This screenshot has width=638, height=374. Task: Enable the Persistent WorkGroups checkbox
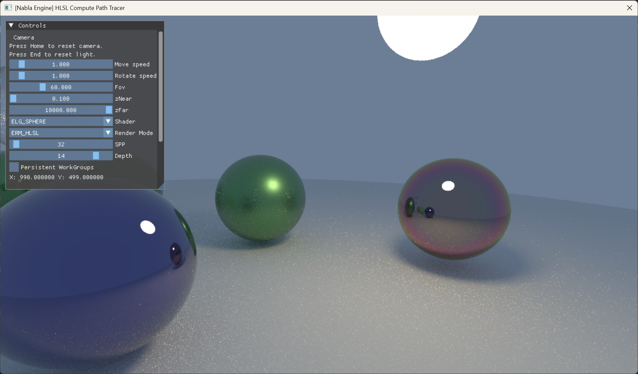click(14, 167)
